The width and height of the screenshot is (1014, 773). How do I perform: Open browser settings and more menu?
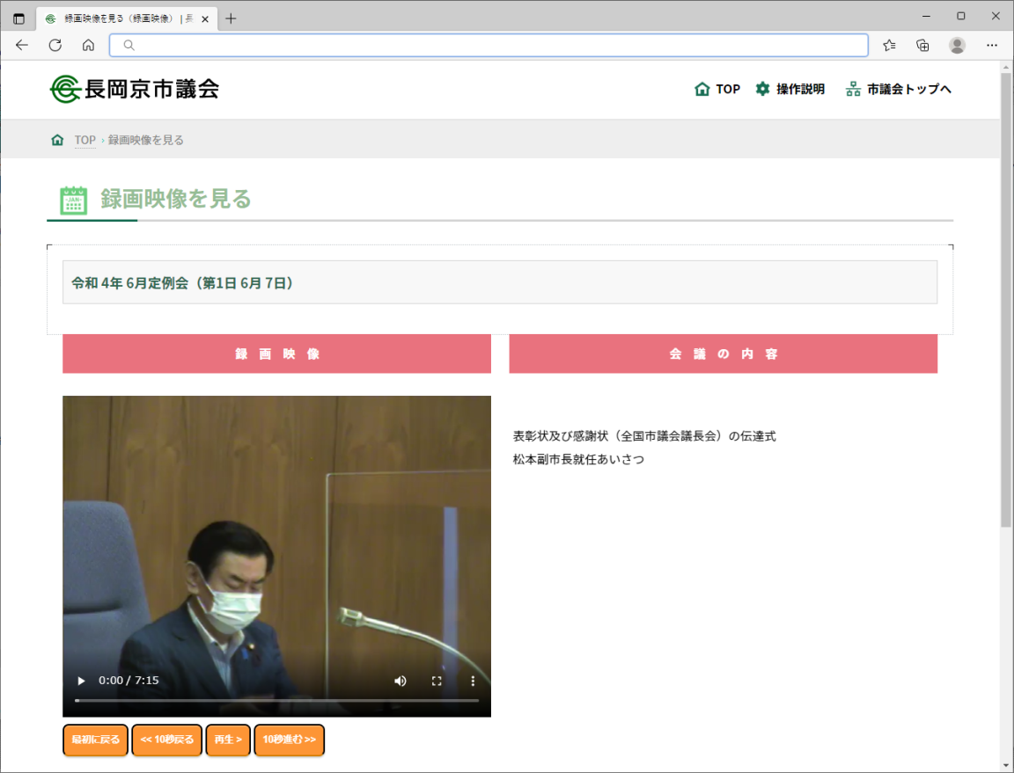pos(992,45)
